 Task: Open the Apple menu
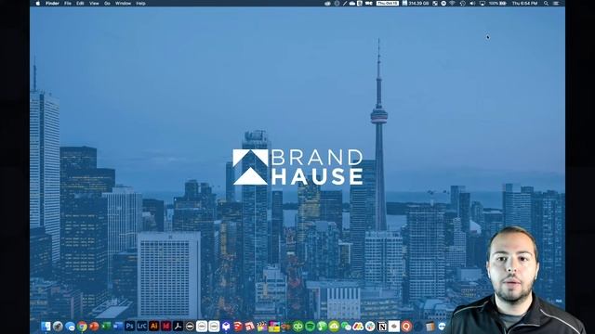(37, 3)
